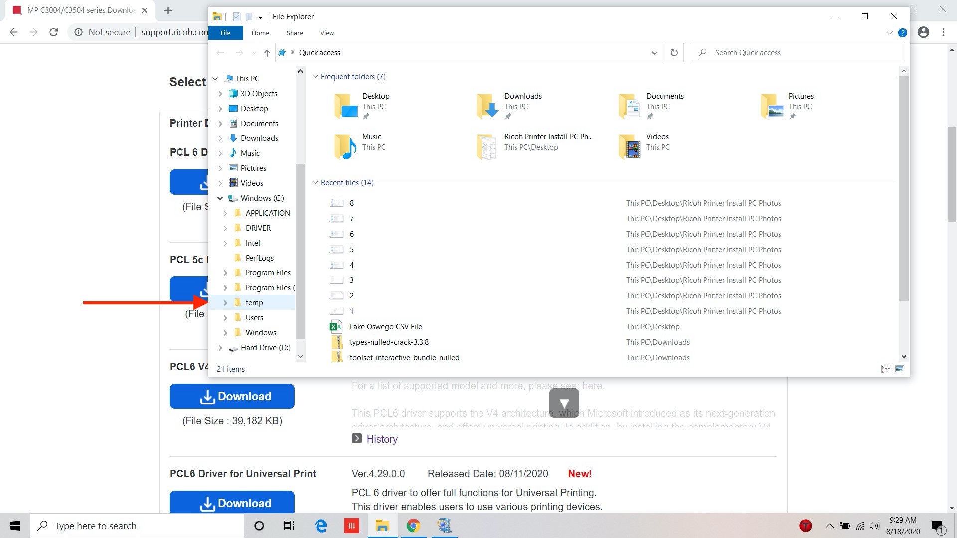Open recent file named 8
The width and height of the screenshot is (957, 538).
click(351, 203)
